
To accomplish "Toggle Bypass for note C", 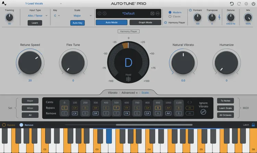I will click(64, 108).
